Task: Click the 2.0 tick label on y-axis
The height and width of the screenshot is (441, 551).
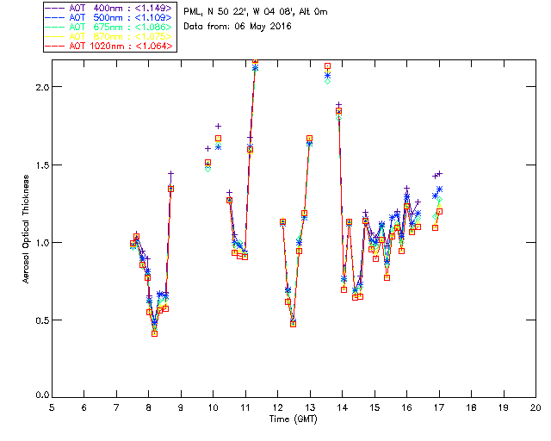Action: click(x=40, y=88)
